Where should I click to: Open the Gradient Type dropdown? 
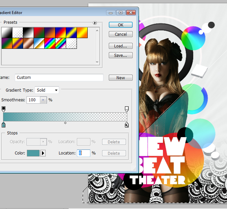(47, 90)
